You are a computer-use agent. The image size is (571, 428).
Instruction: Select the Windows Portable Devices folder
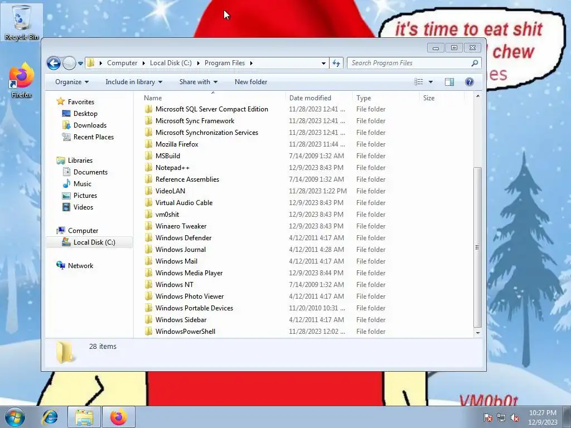tap(194, 308)
